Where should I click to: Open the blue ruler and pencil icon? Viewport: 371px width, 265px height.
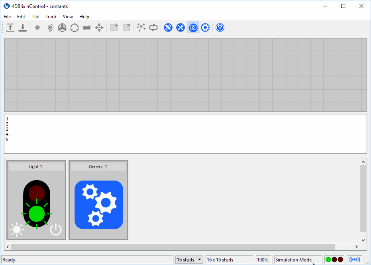tap(168, 27)
